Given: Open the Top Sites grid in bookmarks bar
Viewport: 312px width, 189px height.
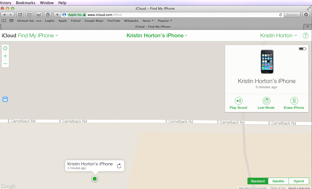Looking at the screenshot, I should (x=11, y=21).
